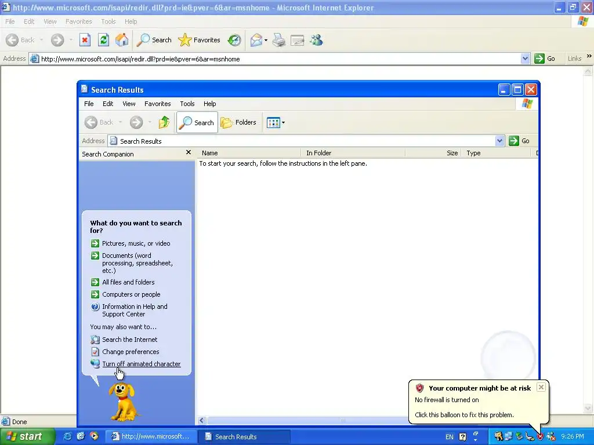The width and height of the screenshot is (594, 445).
Task: Select Computers or people search
Action: point(131,294)
